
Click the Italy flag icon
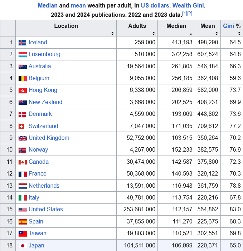(23, 198)
